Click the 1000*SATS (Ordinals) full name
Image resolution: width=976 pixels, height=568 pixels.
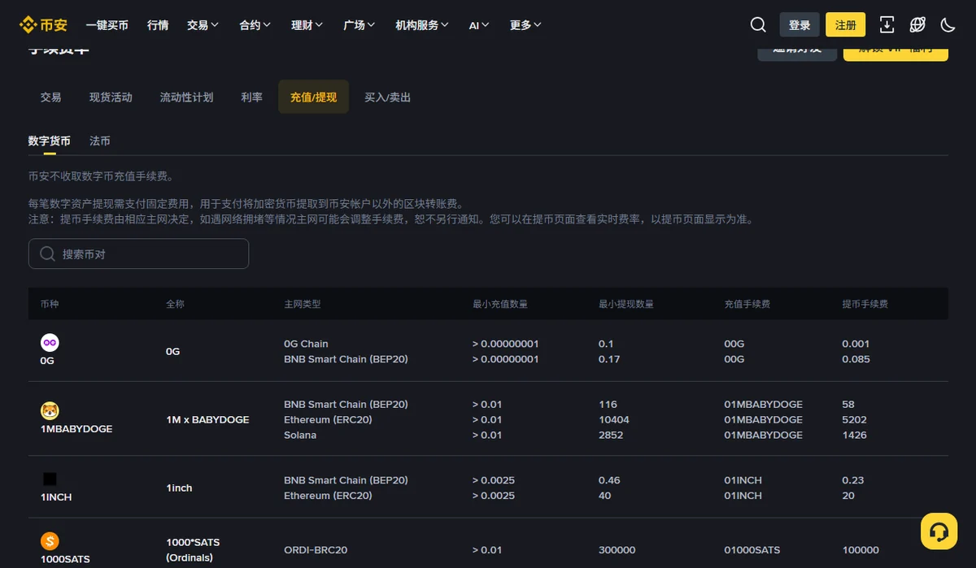click(x=193, y=549)
